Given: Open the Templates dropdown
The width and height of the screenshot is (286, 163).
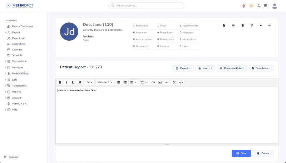Looking at the screenshot, I should [261, 68].
